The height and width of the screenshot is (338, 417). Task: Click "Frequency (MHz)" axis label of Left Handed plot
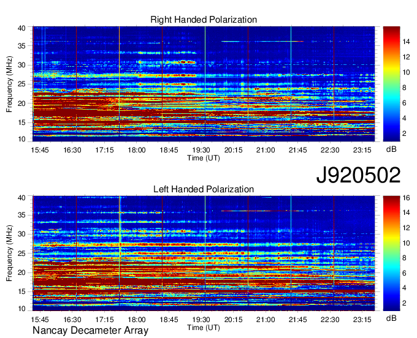tap(9, 254)
